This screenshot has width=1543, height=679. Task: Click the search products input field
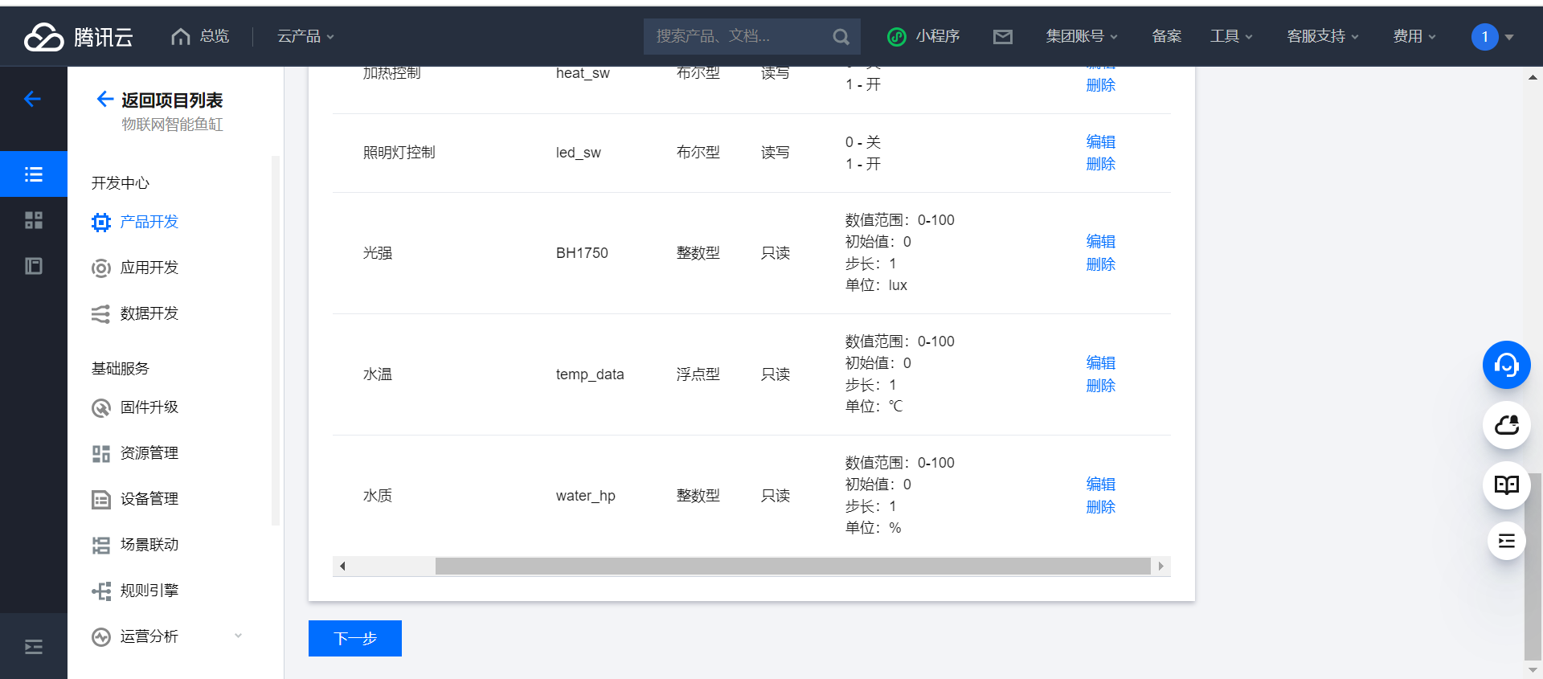click(x=735, y=37)
